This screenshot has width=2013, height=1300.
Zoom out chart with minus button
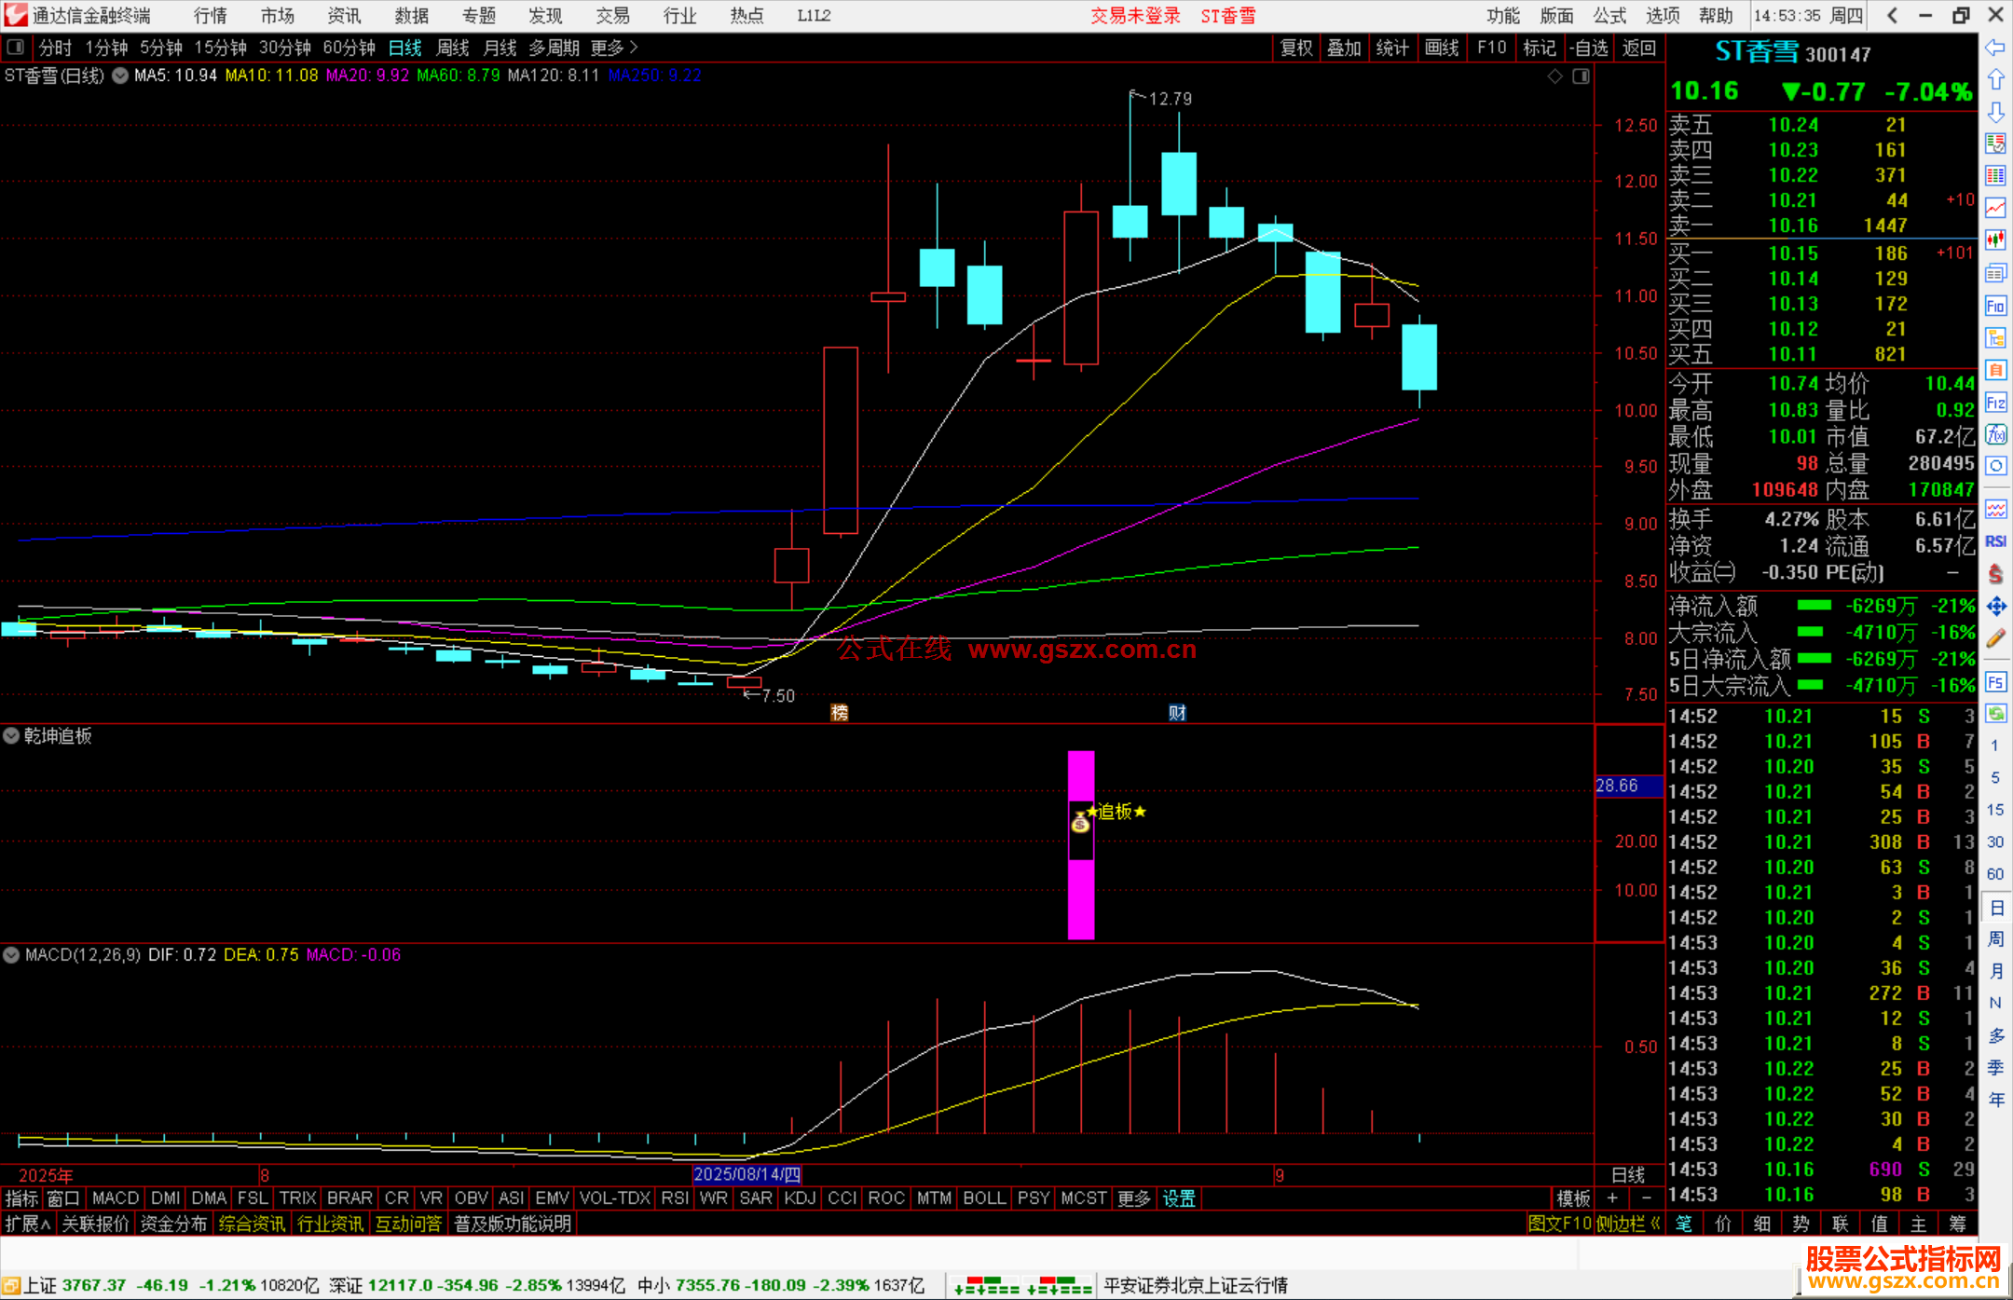coord(1647,1198)
